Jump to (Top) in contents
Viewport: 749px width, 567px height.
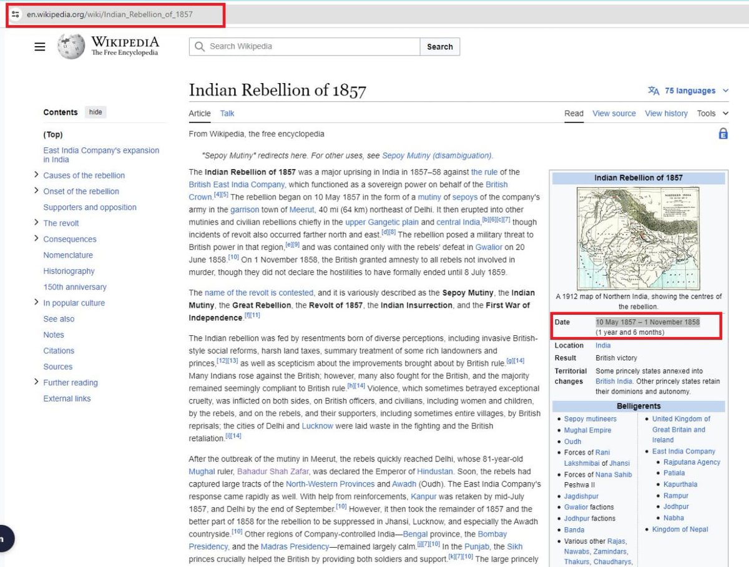click(x=53, y=134)
